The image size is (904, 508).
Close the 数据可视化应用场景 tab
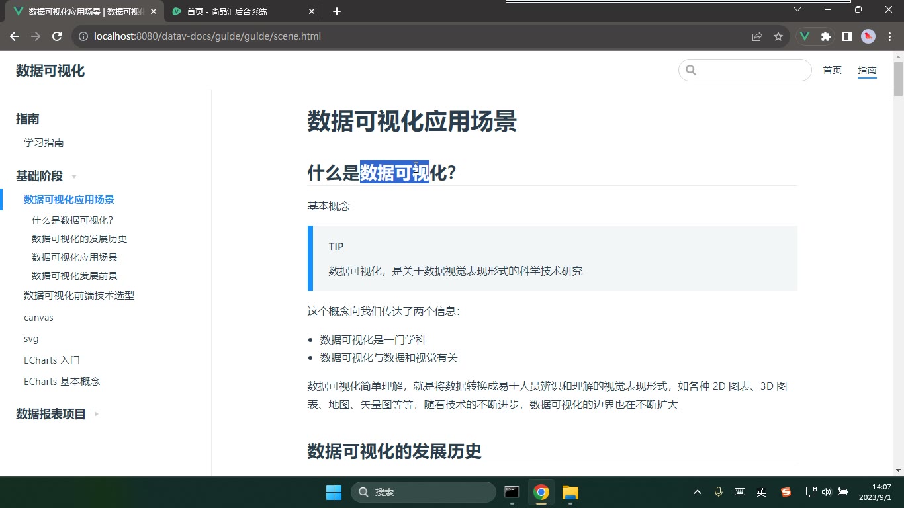point(154,11)
